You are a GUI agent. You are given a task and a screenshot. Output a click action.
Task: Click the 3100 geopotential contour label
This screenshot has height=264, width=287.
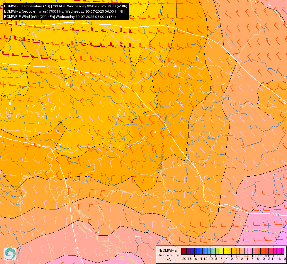click(x=77, y=250)
